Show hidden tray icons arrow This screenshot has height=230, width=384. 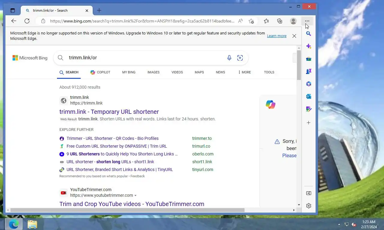(339, 224)
